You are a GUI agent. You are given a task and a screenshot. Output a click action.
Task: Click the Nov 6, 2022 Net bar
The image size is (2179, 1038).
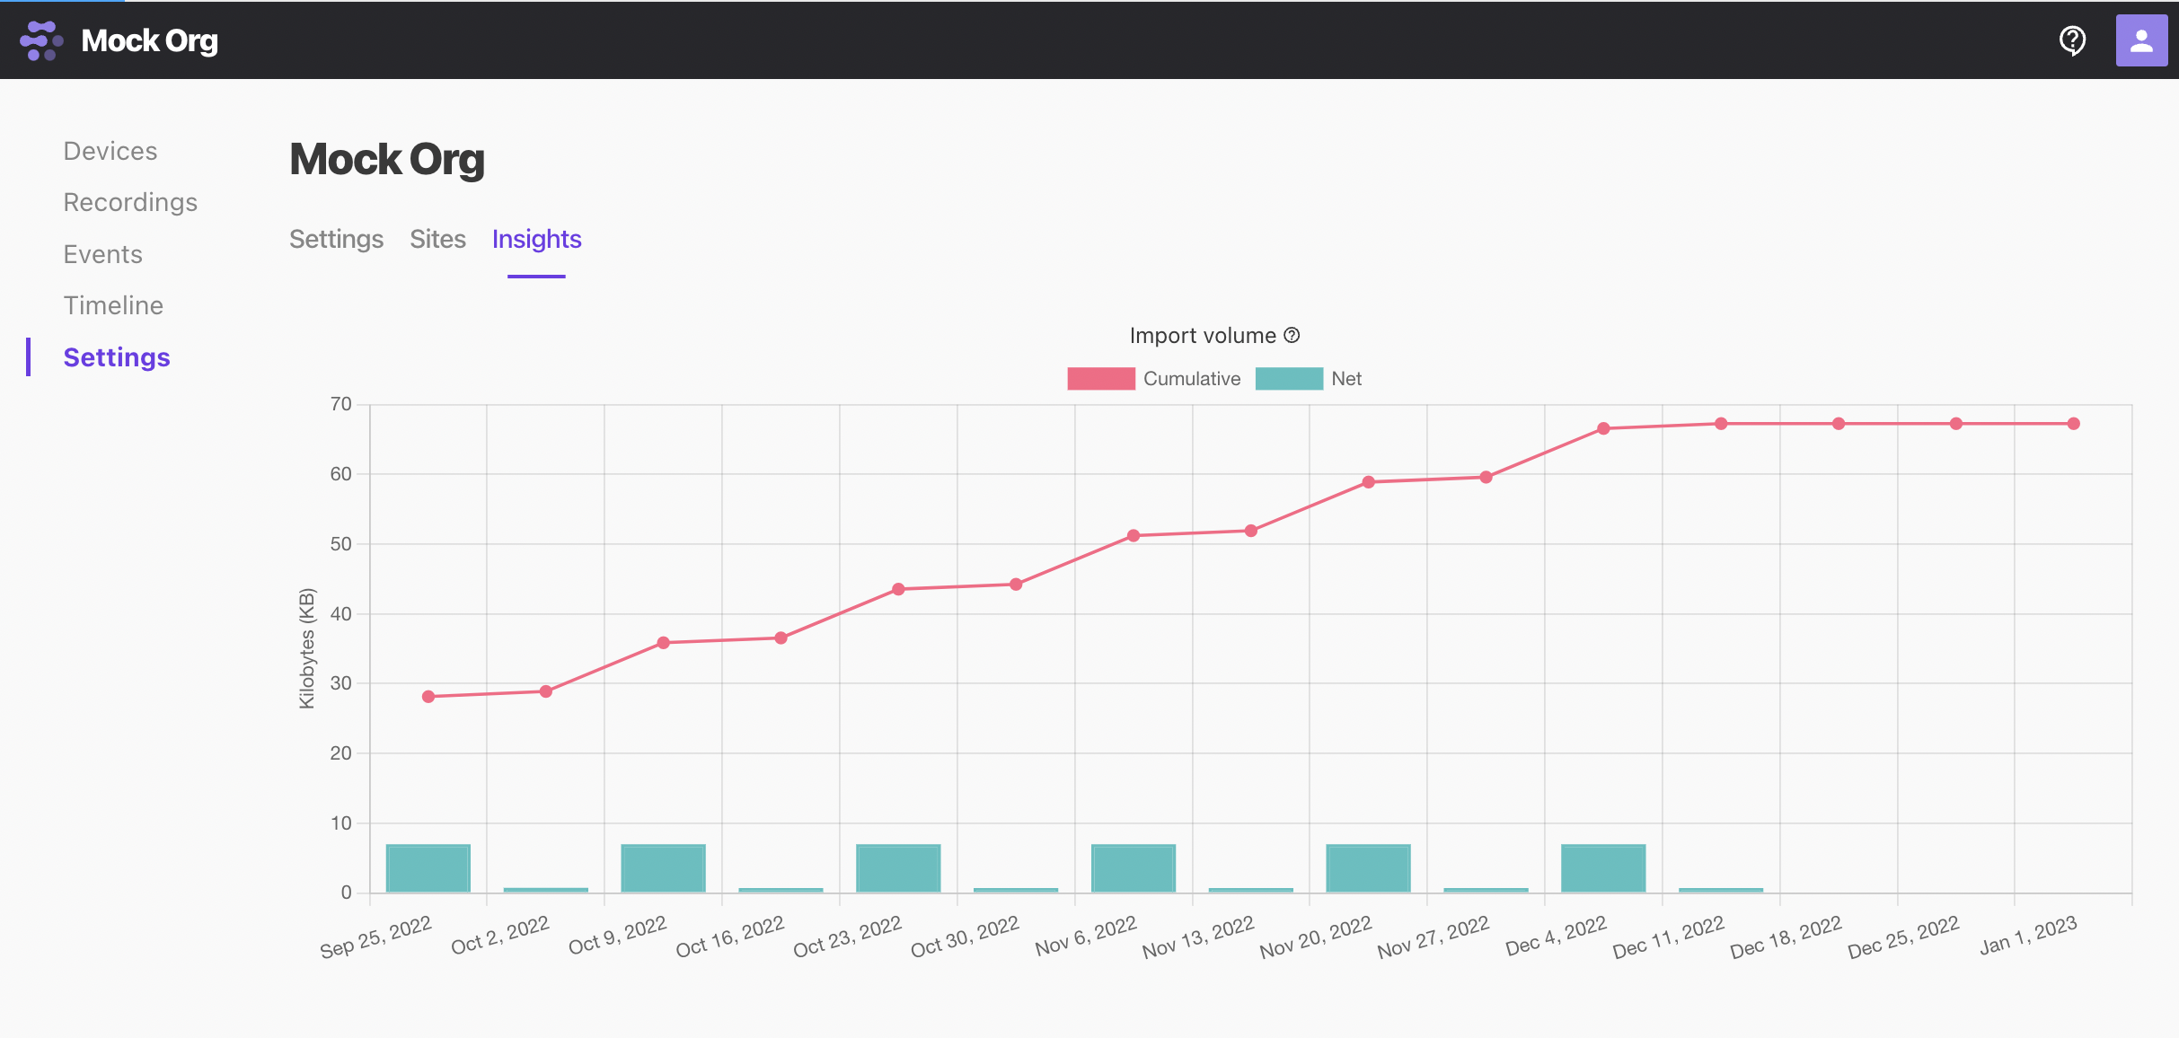click(x=1133, y=867)
